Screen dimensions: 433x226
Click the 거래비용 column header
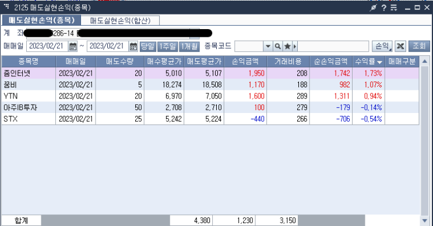coord(288,62)
